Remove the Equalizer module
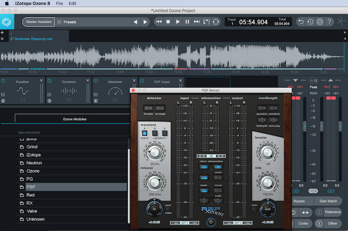Image resolution: width=348 pixels, height=231 pixels. click(41, 80)
